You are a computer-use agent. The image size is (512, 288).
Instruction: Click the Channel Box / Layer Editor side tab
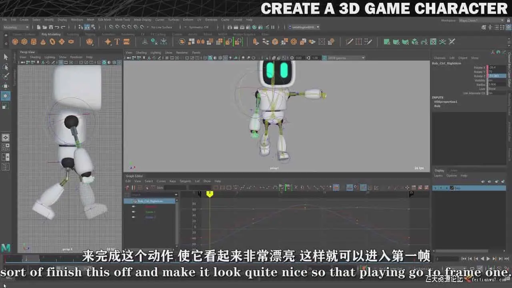[x=509, y=70]
